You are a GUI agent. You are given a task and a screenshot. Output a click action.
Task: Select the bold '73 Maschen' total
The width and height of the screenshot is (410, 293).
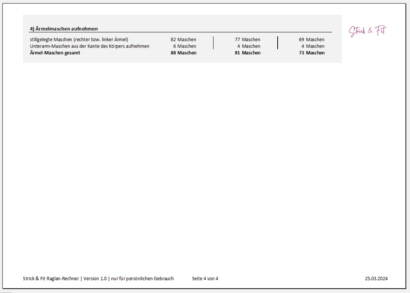(311, 53)
